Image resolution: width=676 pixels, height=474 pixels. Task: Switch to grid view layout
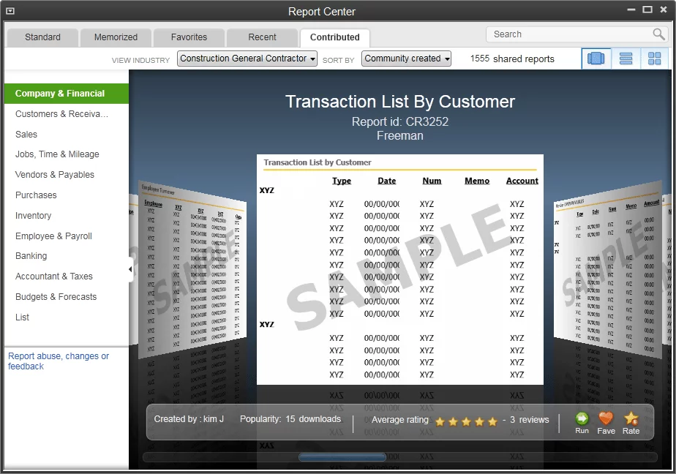coord(655,59)
